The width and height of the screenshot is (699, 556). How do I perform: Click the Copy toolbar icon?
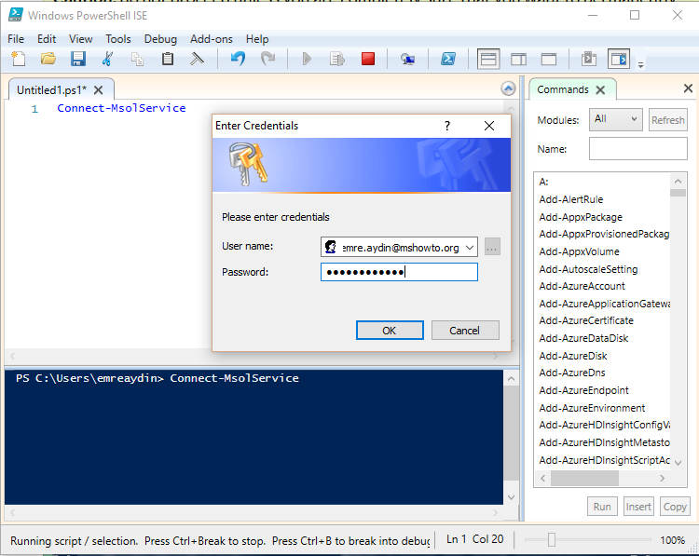point(137,59)
